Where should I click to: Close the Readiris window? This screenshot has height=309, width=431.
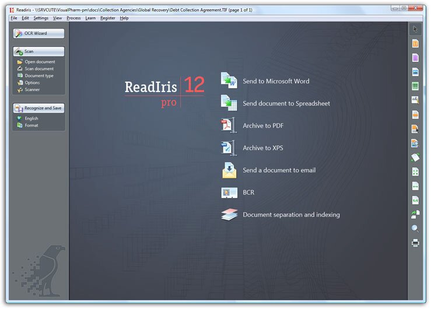(x=415, y=8)
